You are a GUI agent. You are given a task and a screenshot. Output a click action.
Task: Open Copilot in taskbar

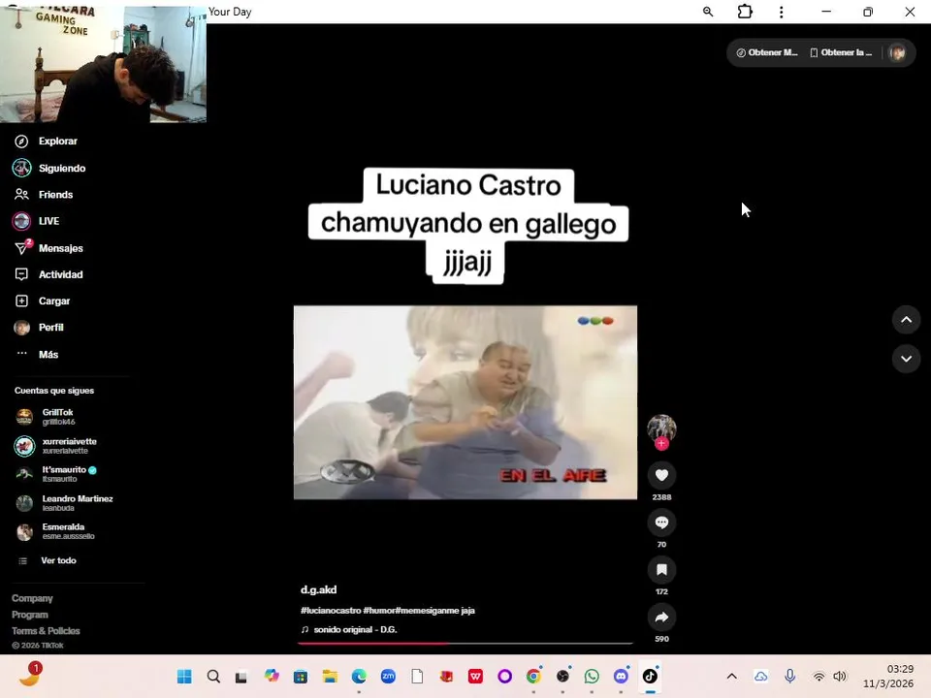coord(272,676)
